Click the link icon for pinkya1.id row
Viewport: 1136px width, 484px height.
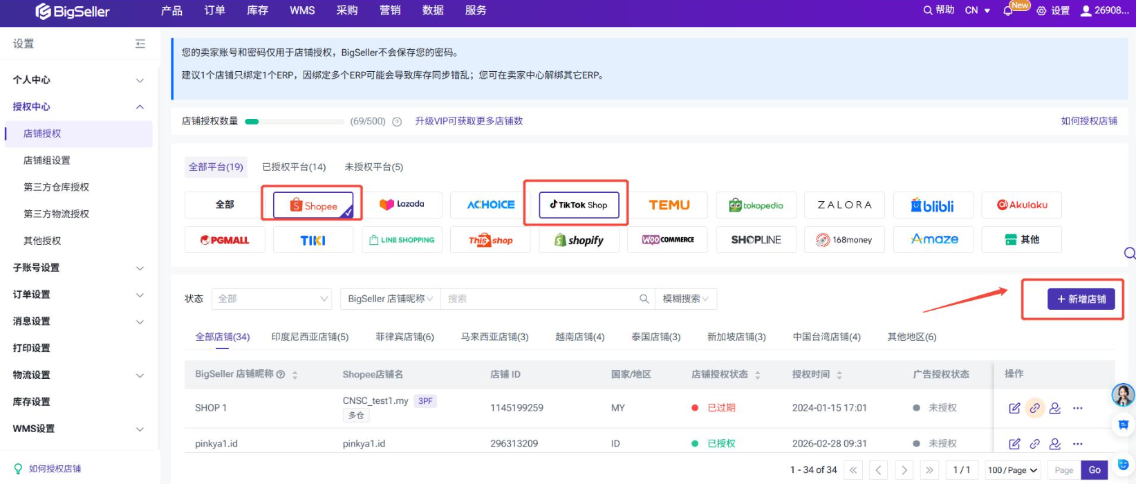tap(1034, 444)
